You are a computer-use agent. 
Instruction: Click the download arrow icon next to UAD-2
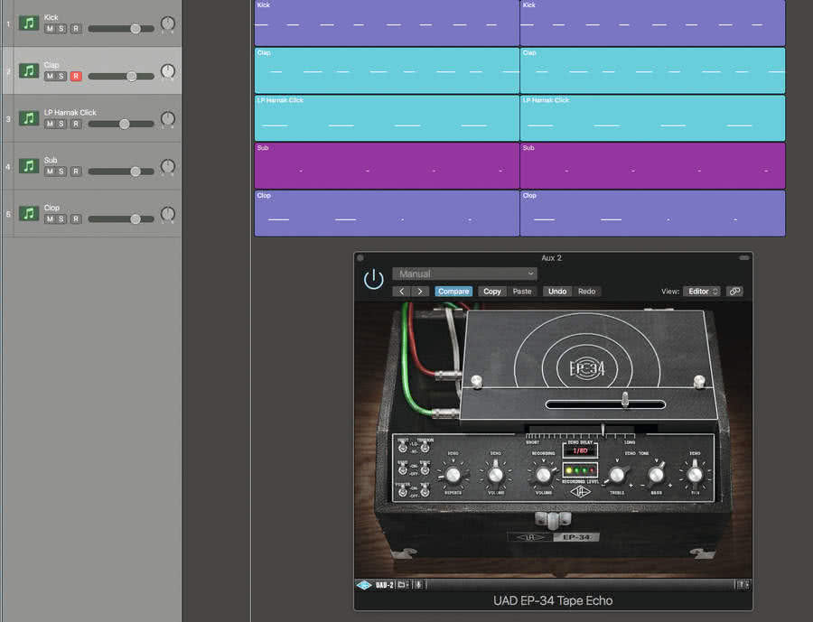pyautogui.click(x=419, y=585)
